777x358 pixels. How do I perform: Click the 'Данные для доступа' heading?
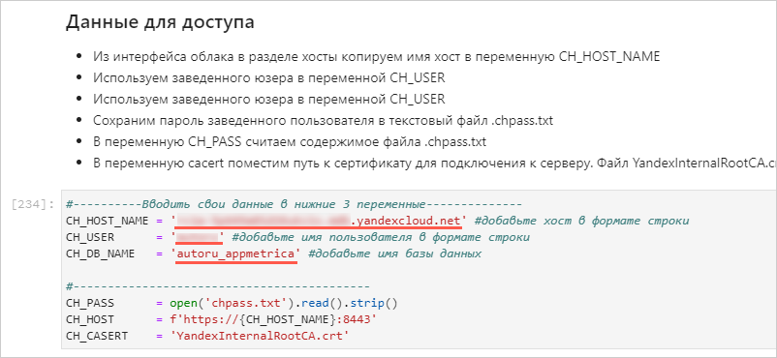tap(160, 23)
